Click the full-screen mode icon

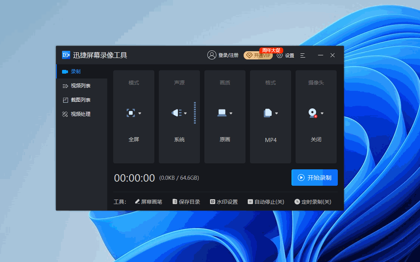131,113
